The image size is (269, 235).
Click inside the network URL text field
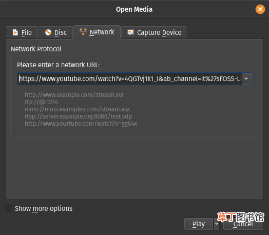click(130, 79)
